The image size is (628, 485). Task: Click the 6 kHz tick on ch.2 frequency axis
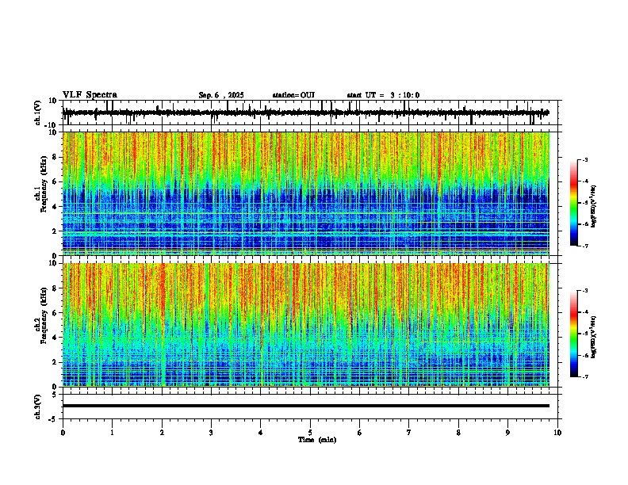pos(55,313)
